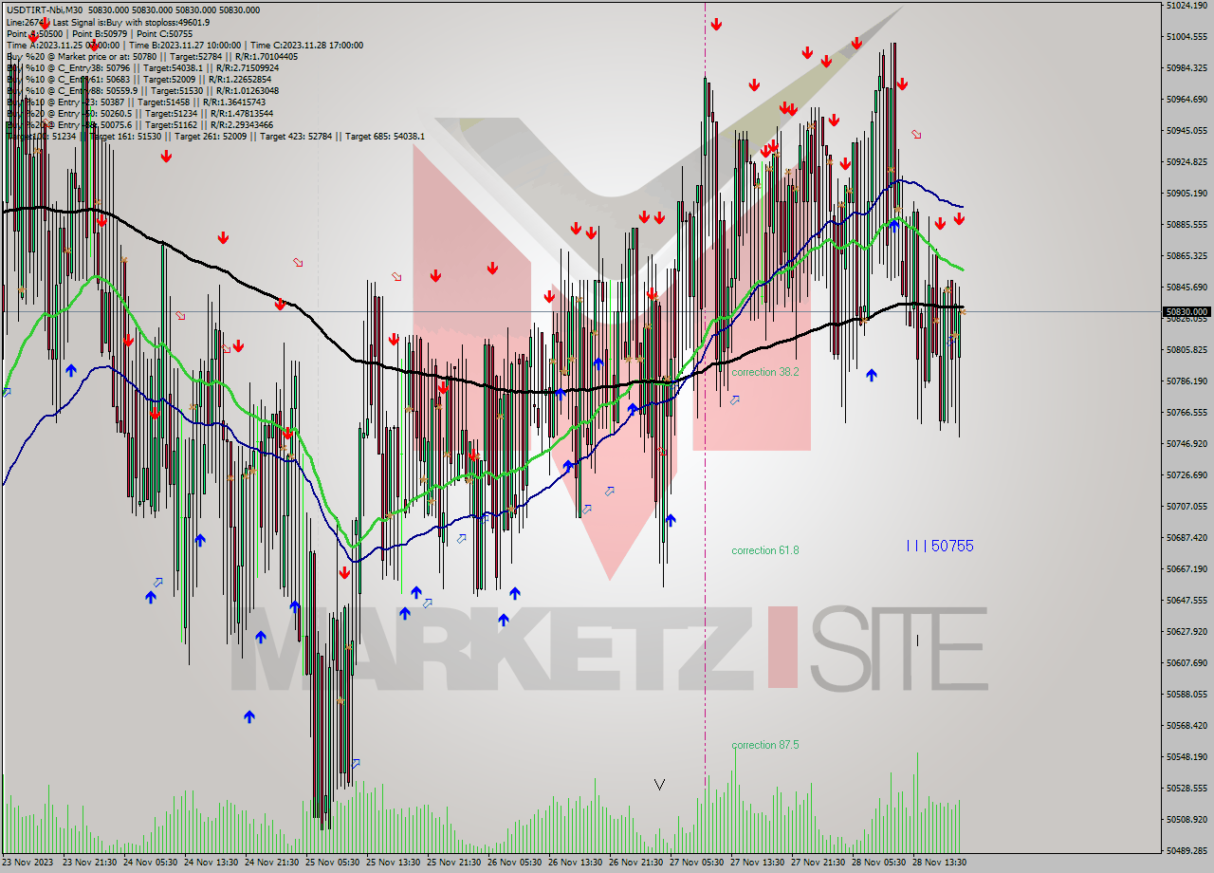Click the USDTIRT-Nbi,M30 symbol title
The image size is (1214, 873).
pyautogui.click(x=44, y=9)
